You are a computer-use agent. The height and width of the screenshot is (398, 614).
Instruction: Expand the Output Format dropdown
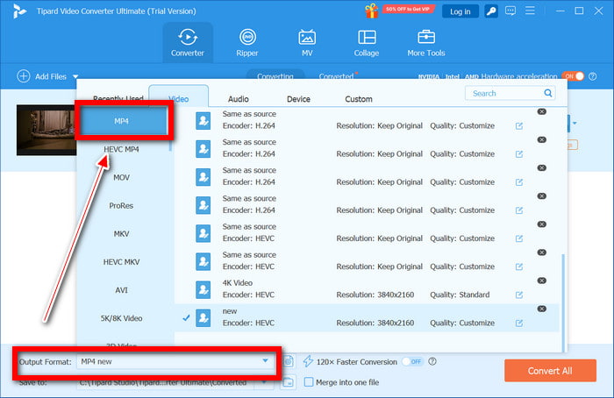pos(265,361)
